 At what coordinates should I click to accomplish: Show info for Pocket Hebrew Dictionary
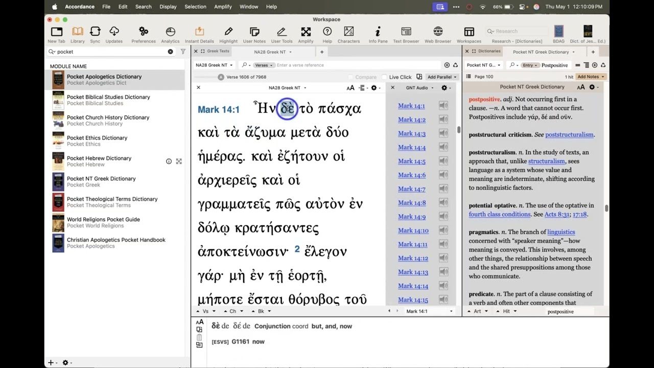[169, 162]
